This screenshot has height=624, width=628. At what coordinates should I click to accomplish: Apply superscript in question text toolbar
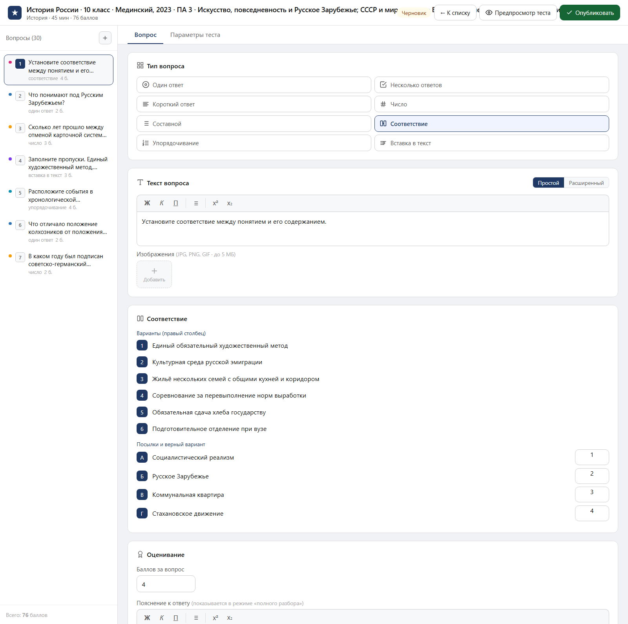(215, 203)
